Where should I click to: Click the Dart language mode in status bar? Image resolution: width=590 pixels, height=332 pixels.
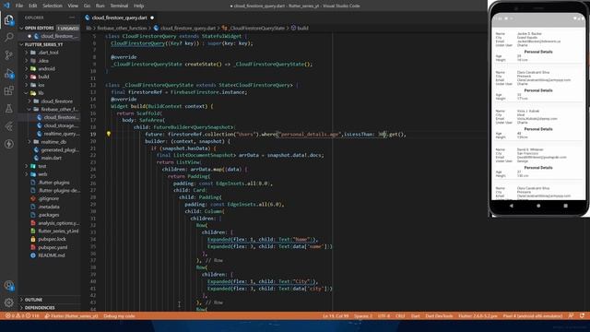coord(416,315)
